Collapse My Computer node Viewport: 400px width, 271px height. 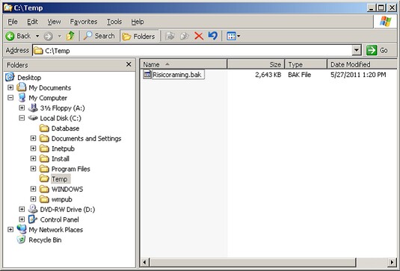[10, 98]
